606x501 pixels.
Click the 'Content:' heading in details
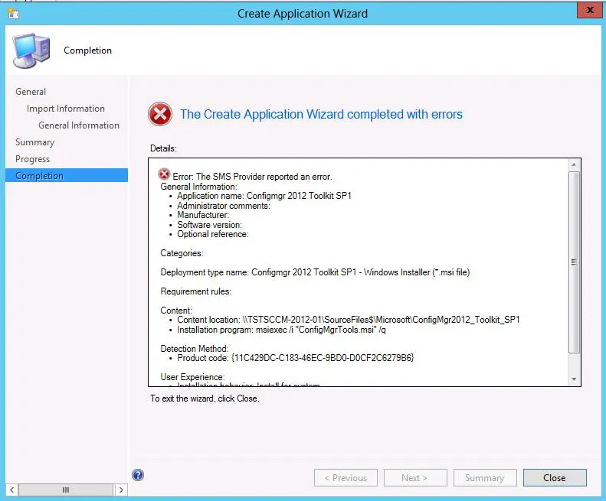(x=176, y=311)
